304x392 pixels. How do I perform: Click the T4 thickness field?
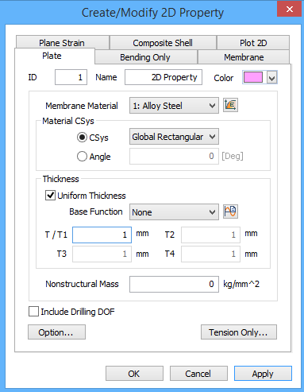210,254
